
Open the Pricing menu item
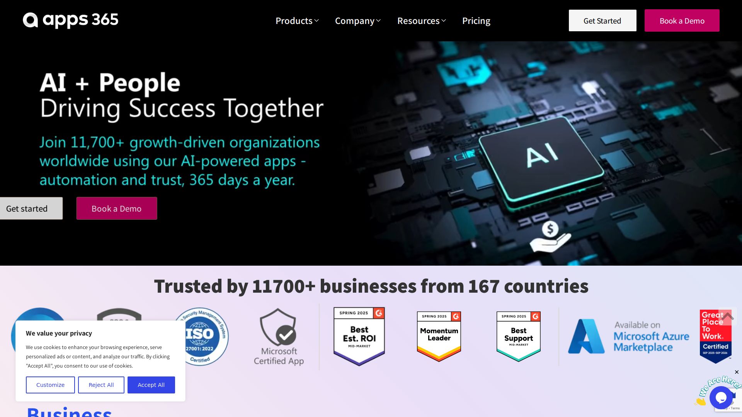[x=476, y=21]
